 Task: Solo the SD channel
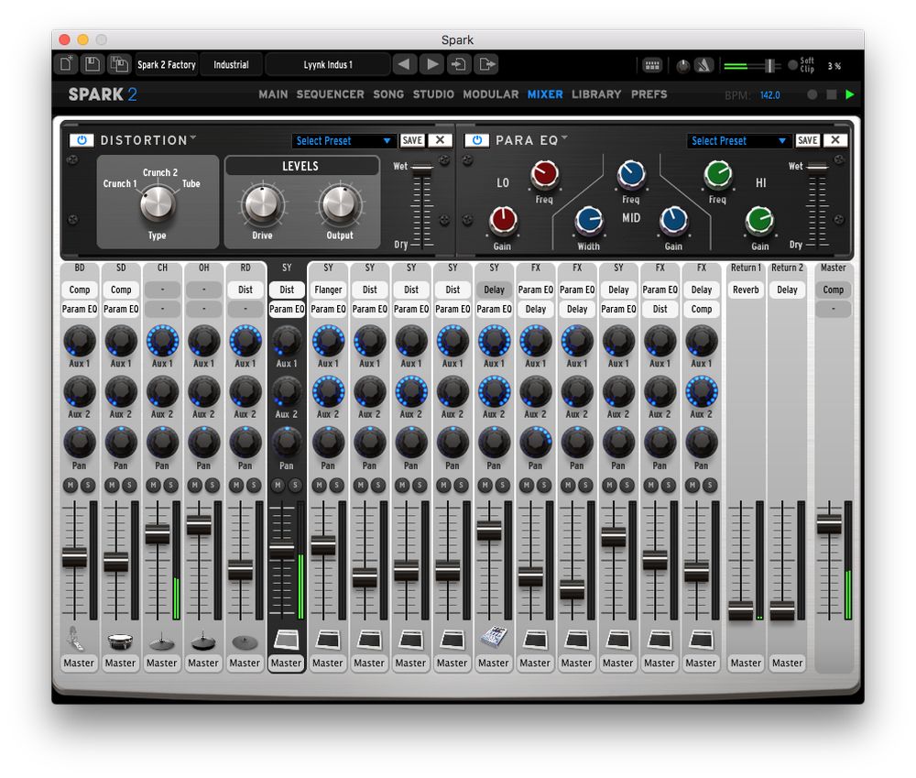point(129,485)
